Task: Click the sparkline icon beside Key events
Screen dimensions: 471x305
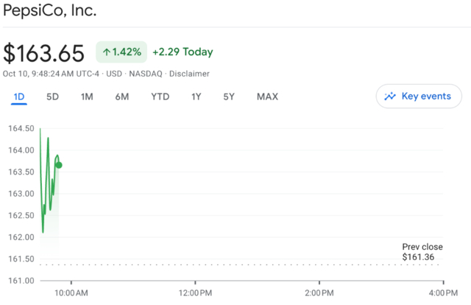Action: coord(390,97)
